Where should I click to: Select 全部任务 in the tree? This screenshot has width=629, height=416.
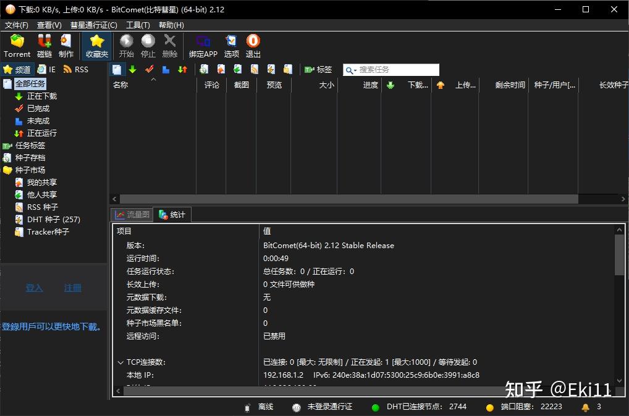point(30,84)
